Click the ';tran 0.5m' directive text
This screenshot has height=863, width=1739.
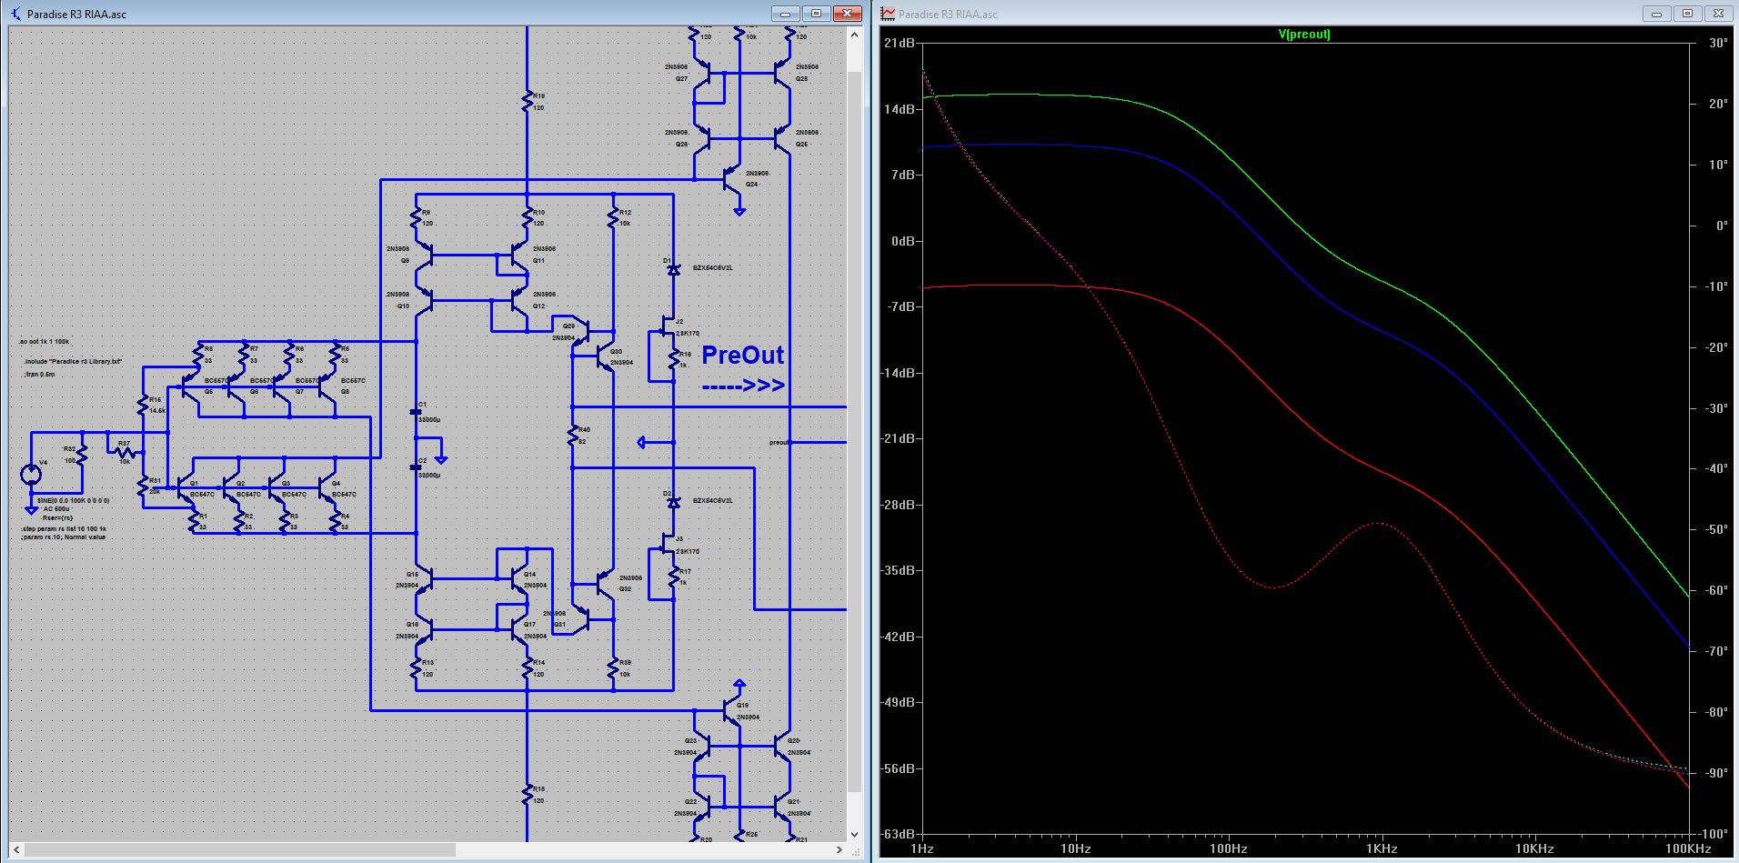pos(39,374)
